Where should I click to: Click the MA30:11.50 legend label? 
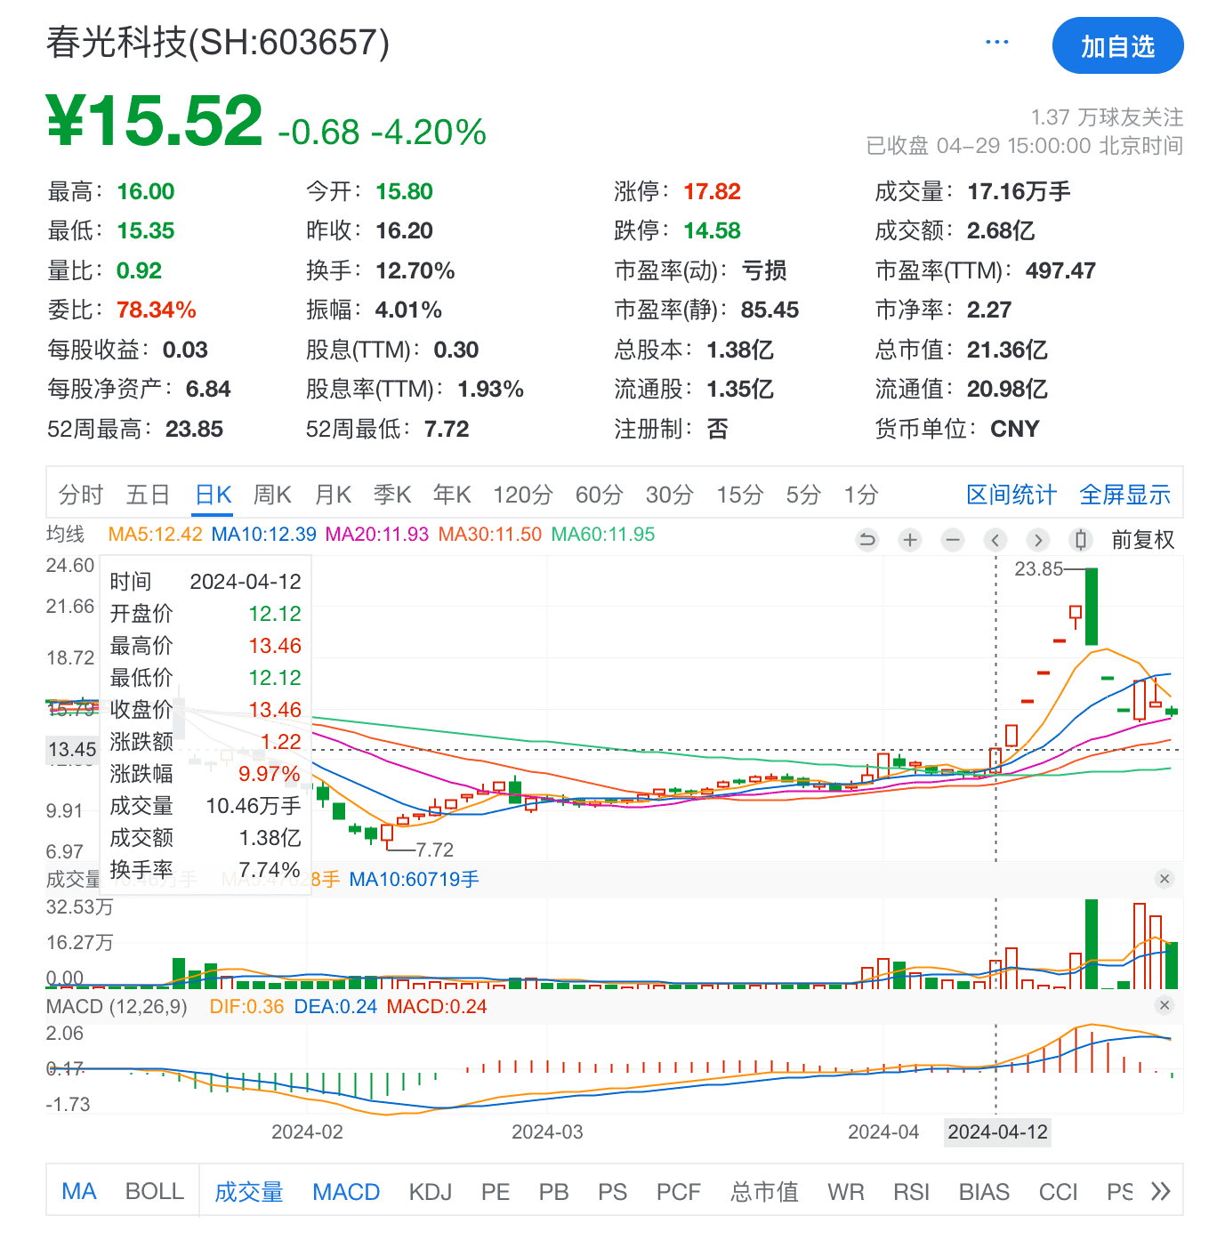click(x=490, y=535)
